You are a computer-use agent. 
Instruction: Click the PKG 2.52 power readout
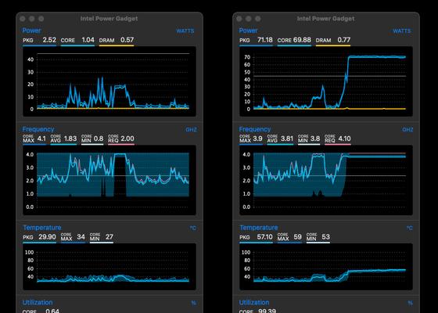click(39, 40)
